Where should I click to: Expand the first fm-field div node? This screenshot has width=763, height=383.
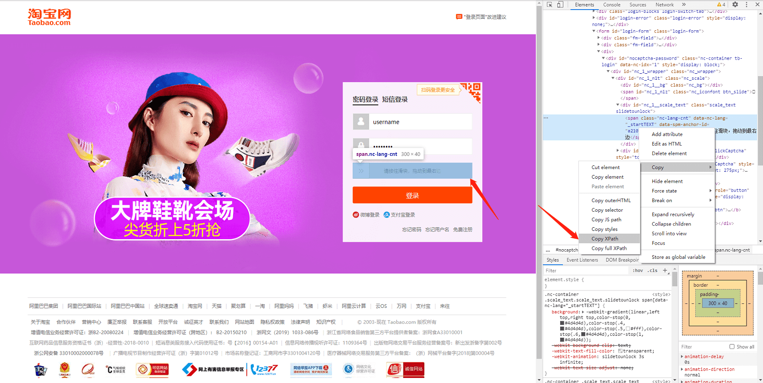tap(599, 38)
